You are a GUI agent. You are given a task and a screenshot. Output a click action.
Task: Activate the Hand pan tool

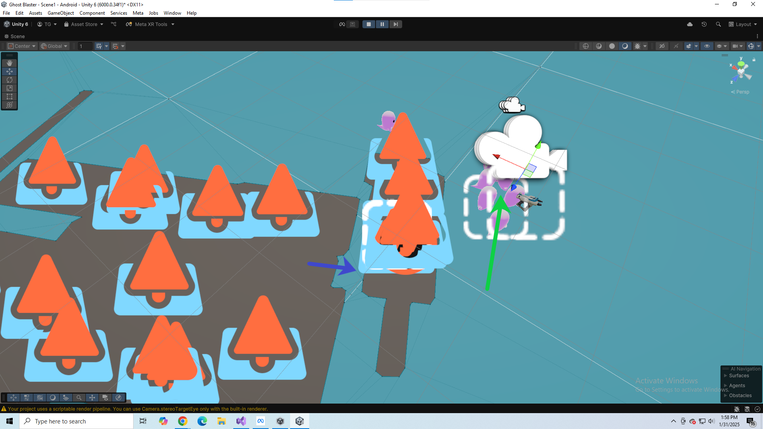pyautogui.click(x=10, y=63)
